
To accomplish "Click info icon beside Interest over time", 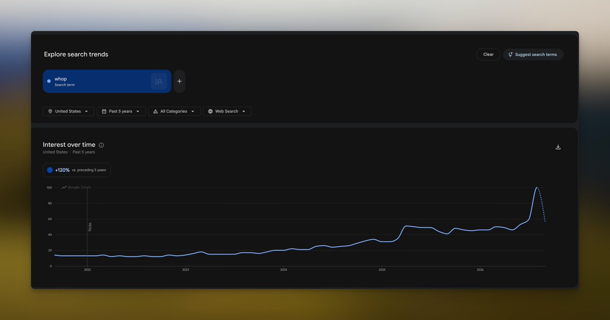I will pyautogui.click(x=101, y=145).
